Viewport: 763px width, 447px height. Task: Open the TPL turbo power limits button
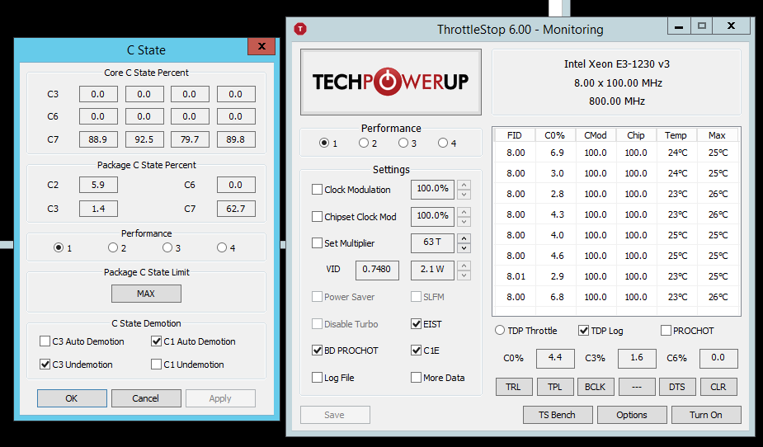[555, 387]
